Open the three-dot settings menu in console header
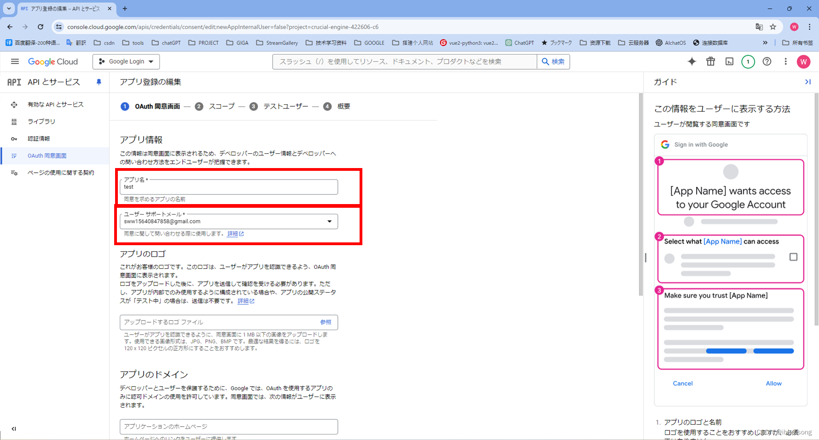 [x=785, y=61]
